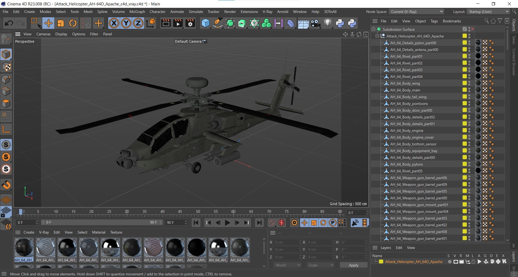The height and width of the screenshot is (277, 518).
Task: Expand material manager scroll down arrow
Action: tap(264, 266)
